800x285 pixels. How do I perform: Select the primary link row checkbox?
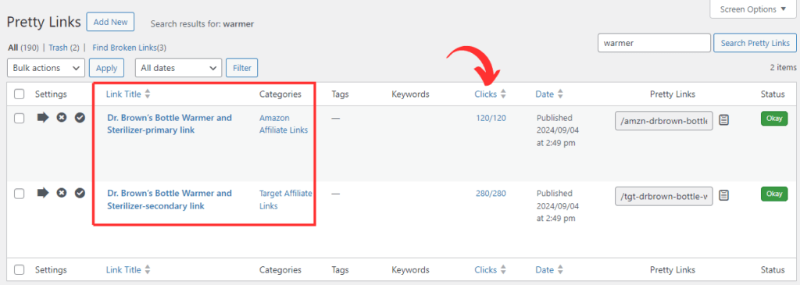point(20,118)
